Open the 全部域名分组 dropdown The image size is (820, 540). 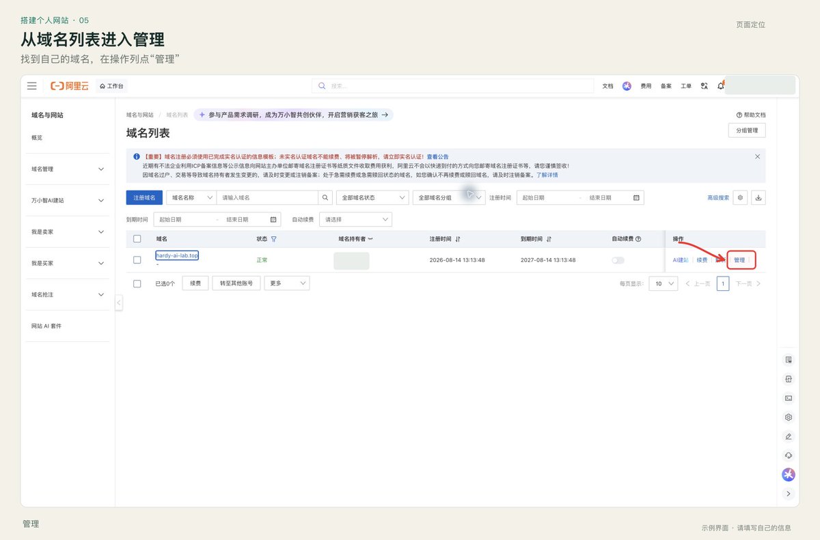(x=448, y=197)
